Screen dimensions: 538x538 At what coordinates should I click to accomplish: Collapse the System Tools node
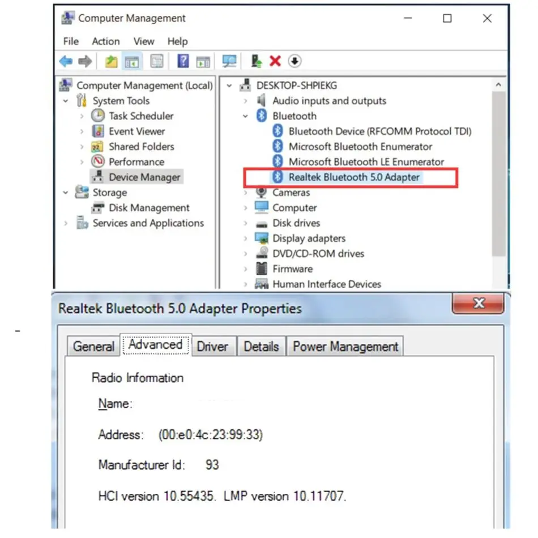(66, 101)
